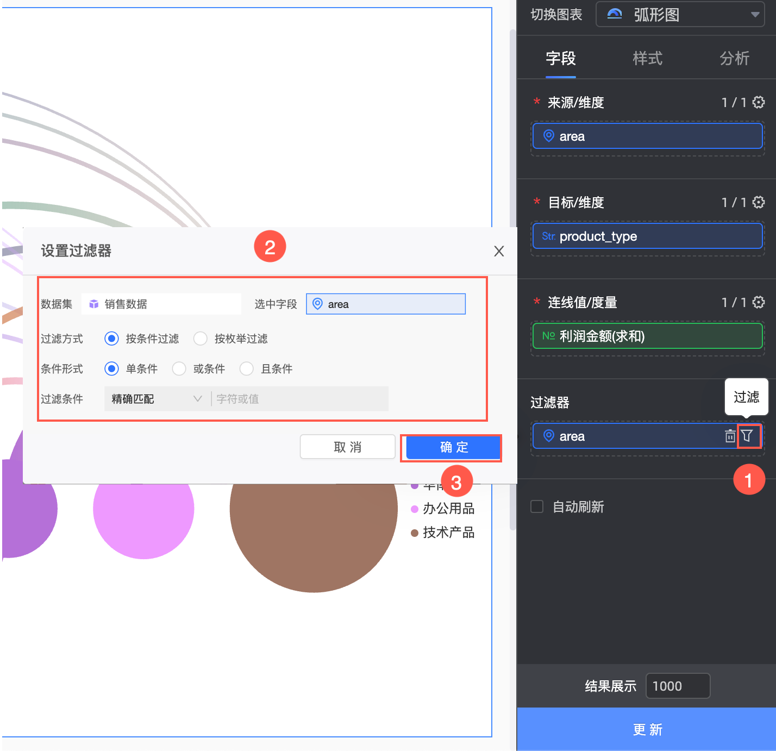Viewport: 776px width, 751px height.
Task: Click the filter funnel icon on area
Action: coord(748,436)
